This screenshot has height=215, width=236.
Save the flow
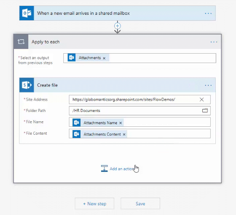coord(140,204)
